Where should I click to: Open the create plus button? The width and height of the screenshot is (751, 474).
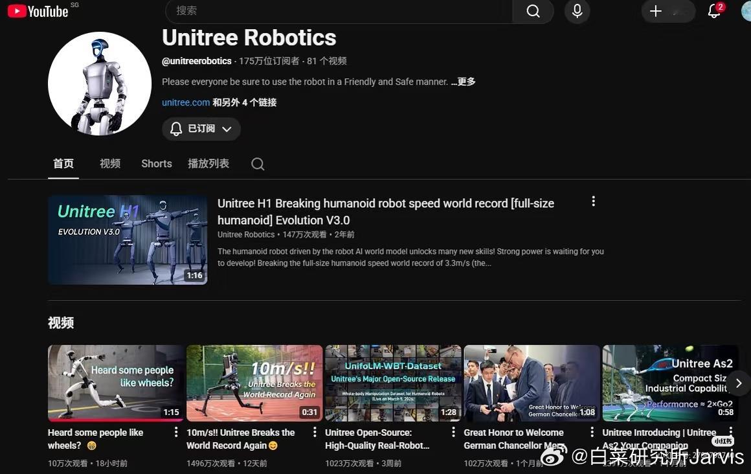pos(667,11)
